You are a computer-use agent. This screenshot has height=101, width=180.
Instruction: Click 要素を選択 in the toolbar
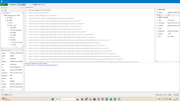12,5
